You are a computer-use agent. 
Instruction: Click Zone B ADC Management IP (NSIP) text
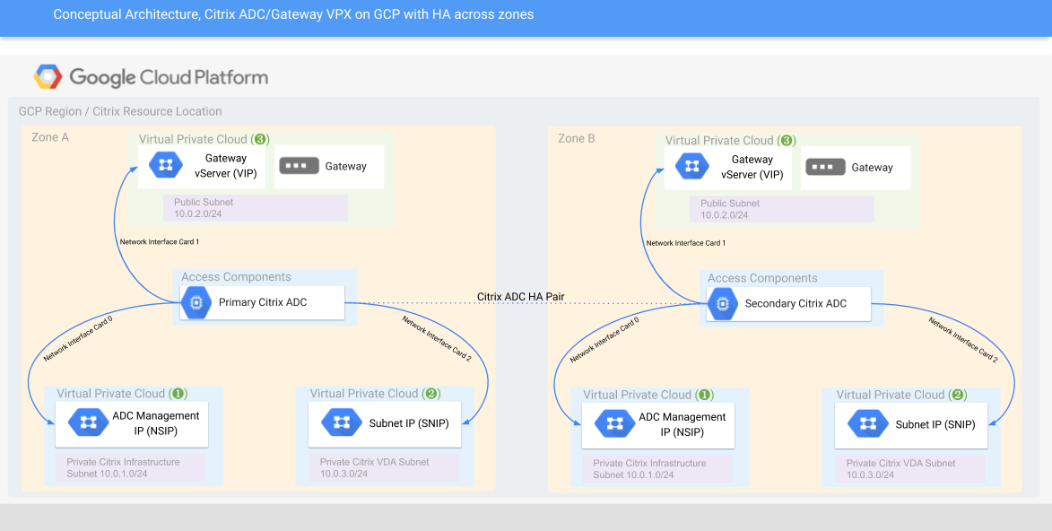point(682,423)
